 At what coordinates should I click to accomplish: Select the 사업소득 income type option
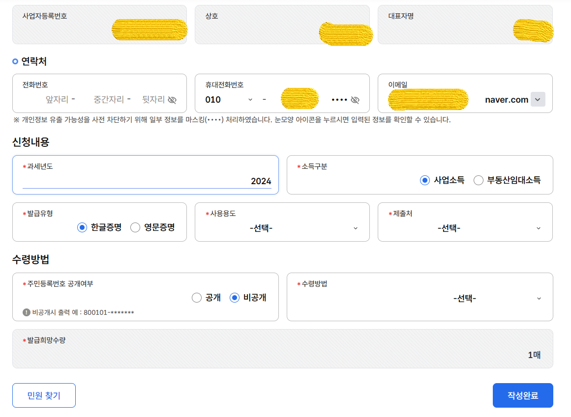424,180
